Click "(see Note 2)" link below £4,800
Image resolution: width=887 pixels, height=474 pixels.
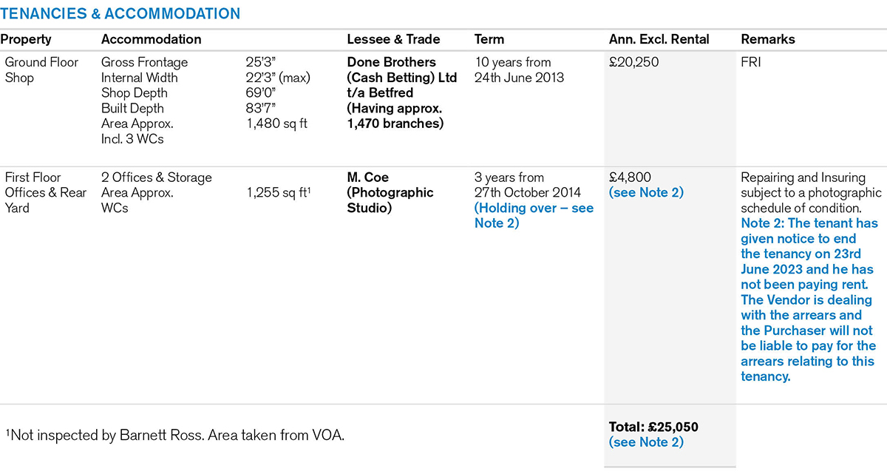[x=646, y=192]
